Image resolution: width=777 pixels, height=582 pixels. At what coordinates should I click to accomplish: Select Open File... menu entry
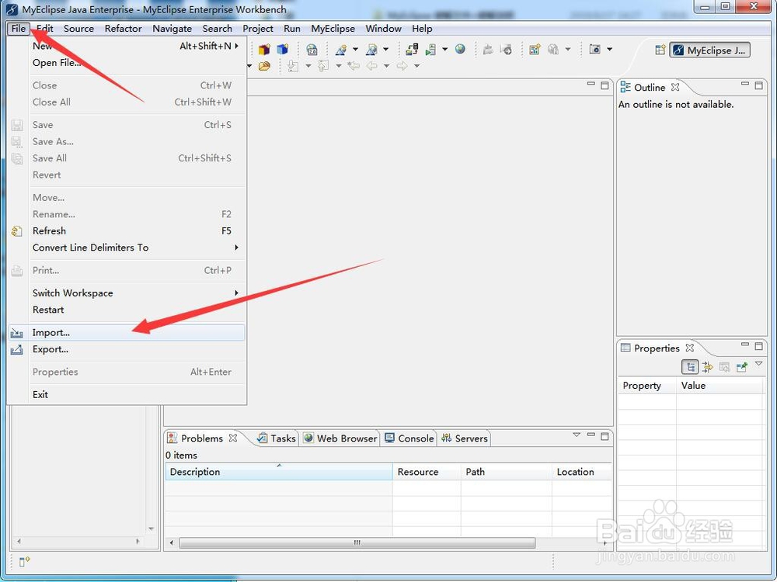tap(127, 63)
